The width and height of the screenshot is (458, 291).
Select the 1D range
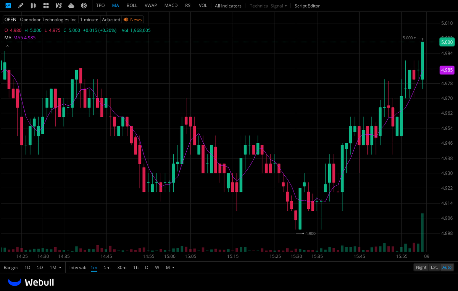tap(27, 267)
